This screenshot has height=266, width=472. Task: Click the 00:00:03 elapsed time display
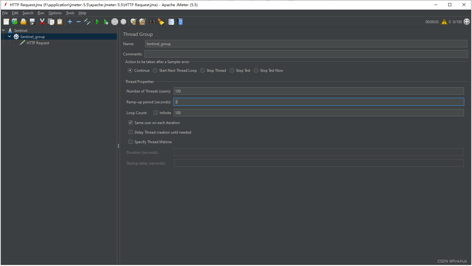(432, 22)
